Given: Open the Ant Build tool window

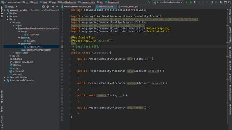Looking at the screenshot, I should pos(230,110).
